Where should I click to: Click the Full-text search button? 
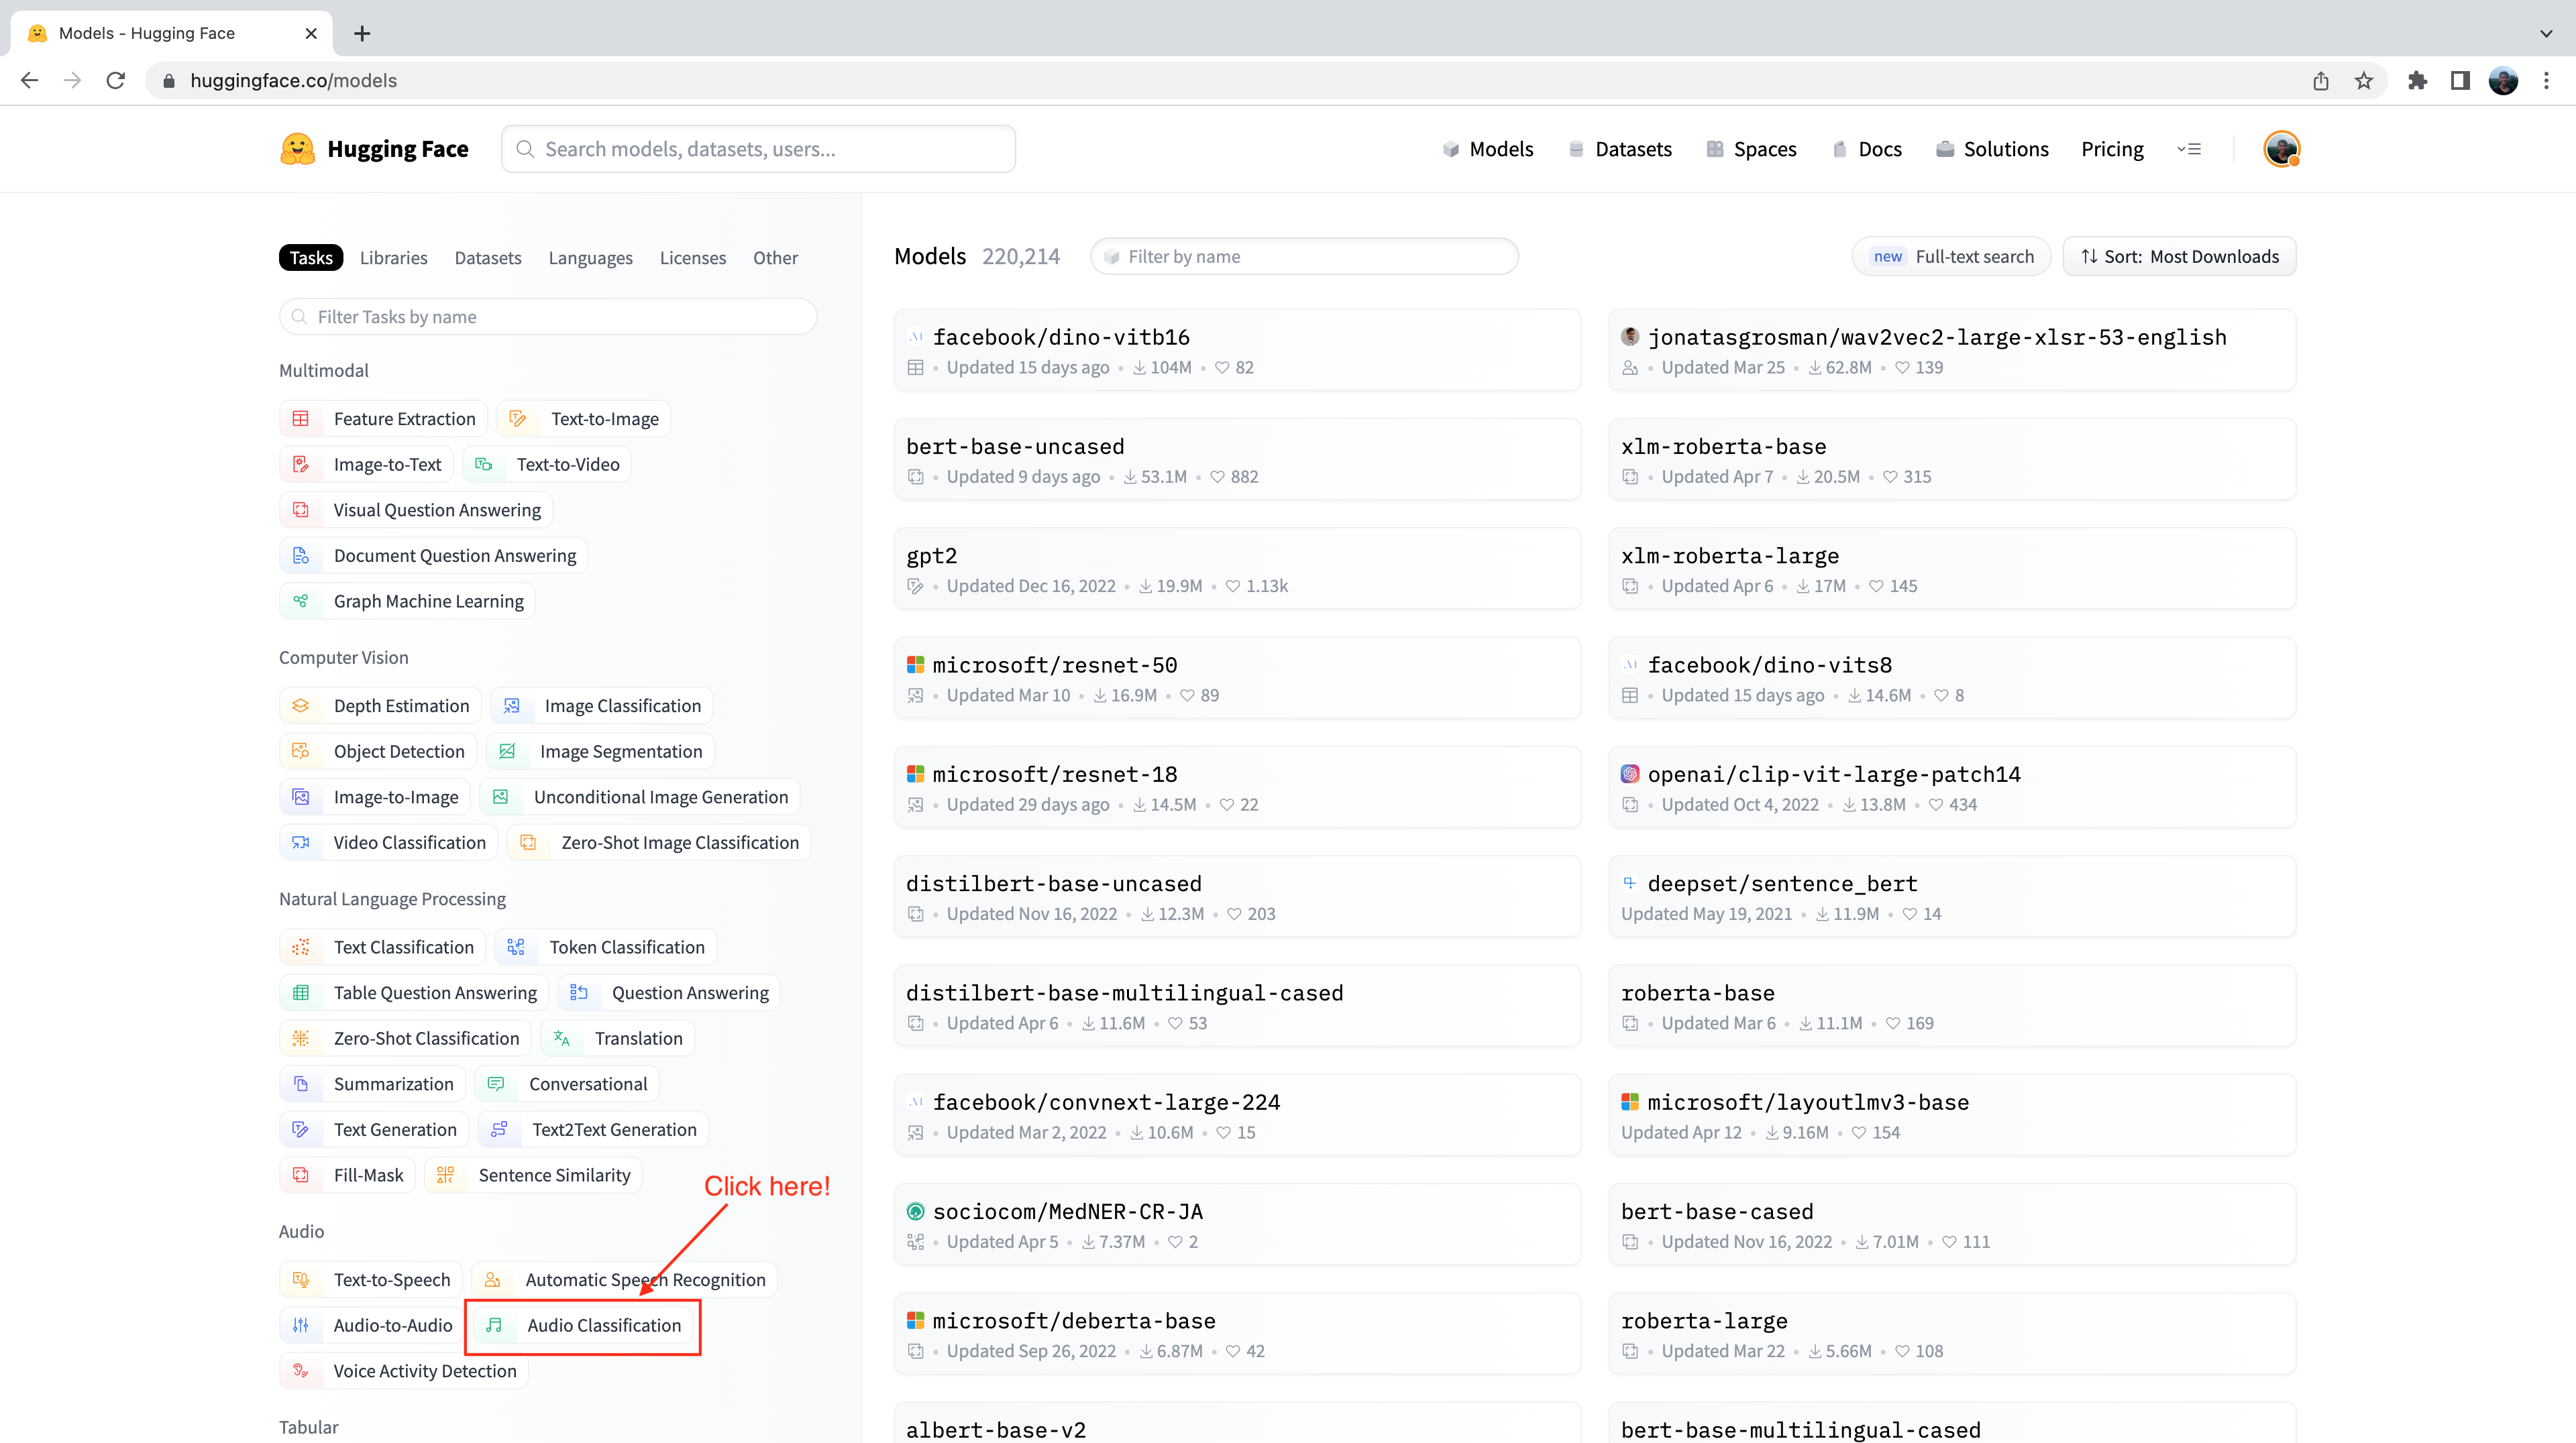(1951, 257)
